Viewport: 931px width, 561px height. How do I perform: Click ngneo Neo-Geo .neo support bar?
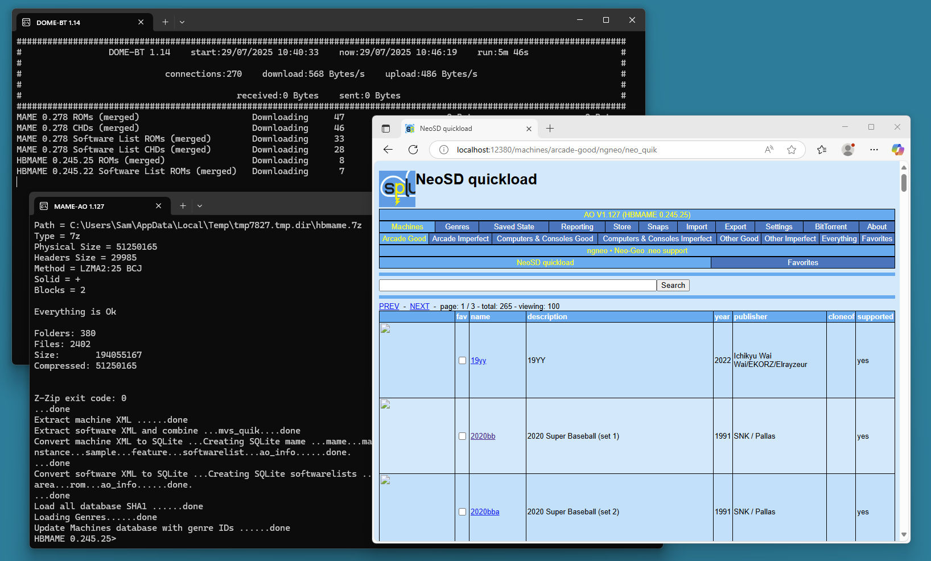click(637, 250)
